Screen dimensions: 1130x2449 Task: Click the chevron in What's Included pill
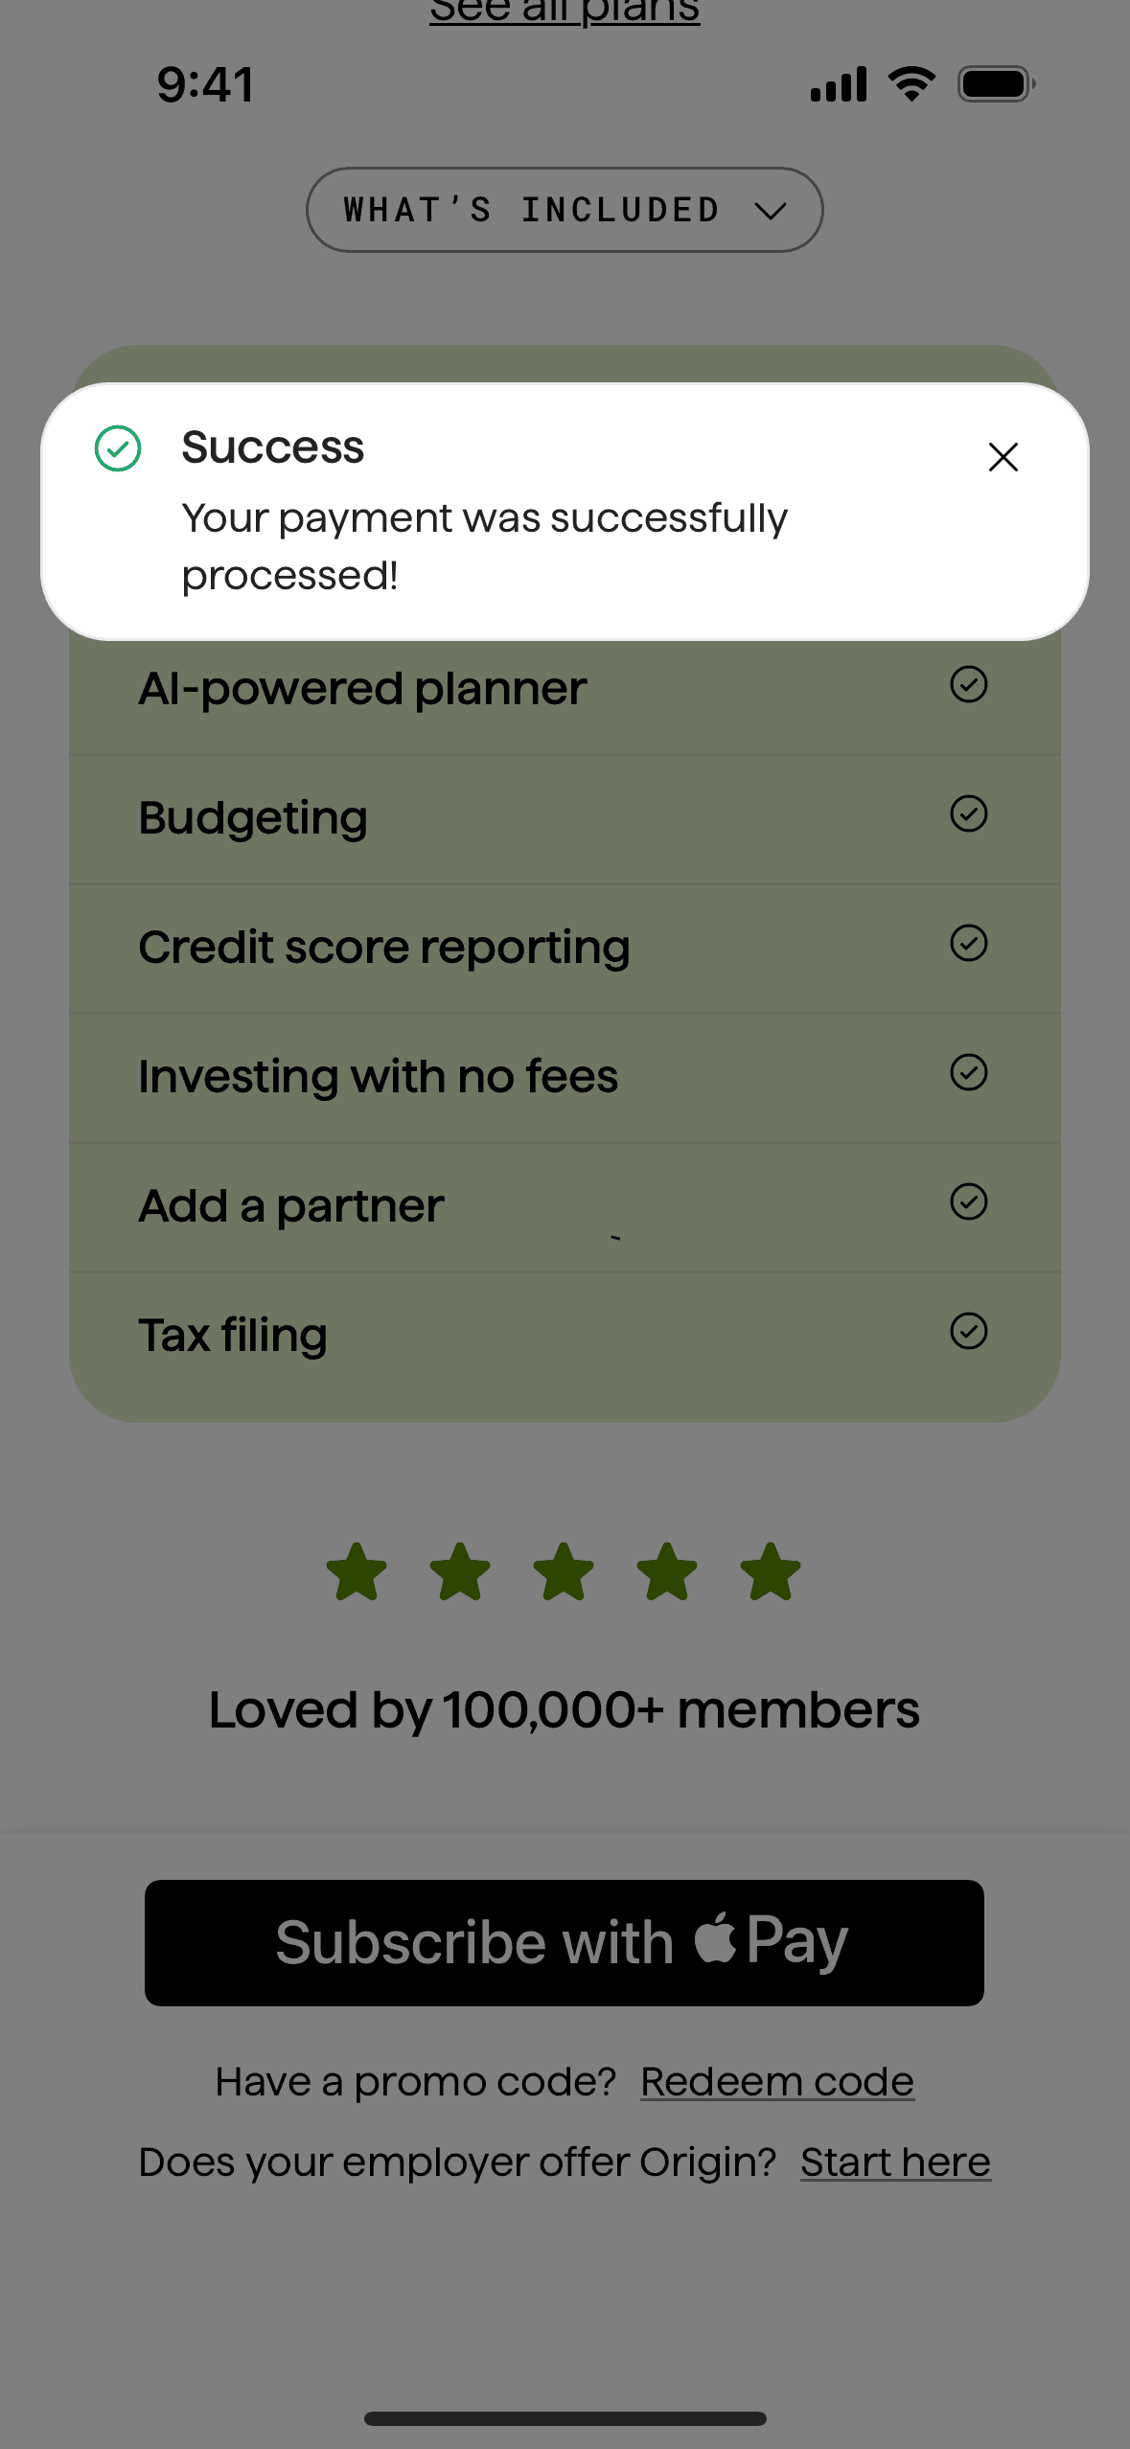pyautogui.click(x=771, y=211)
